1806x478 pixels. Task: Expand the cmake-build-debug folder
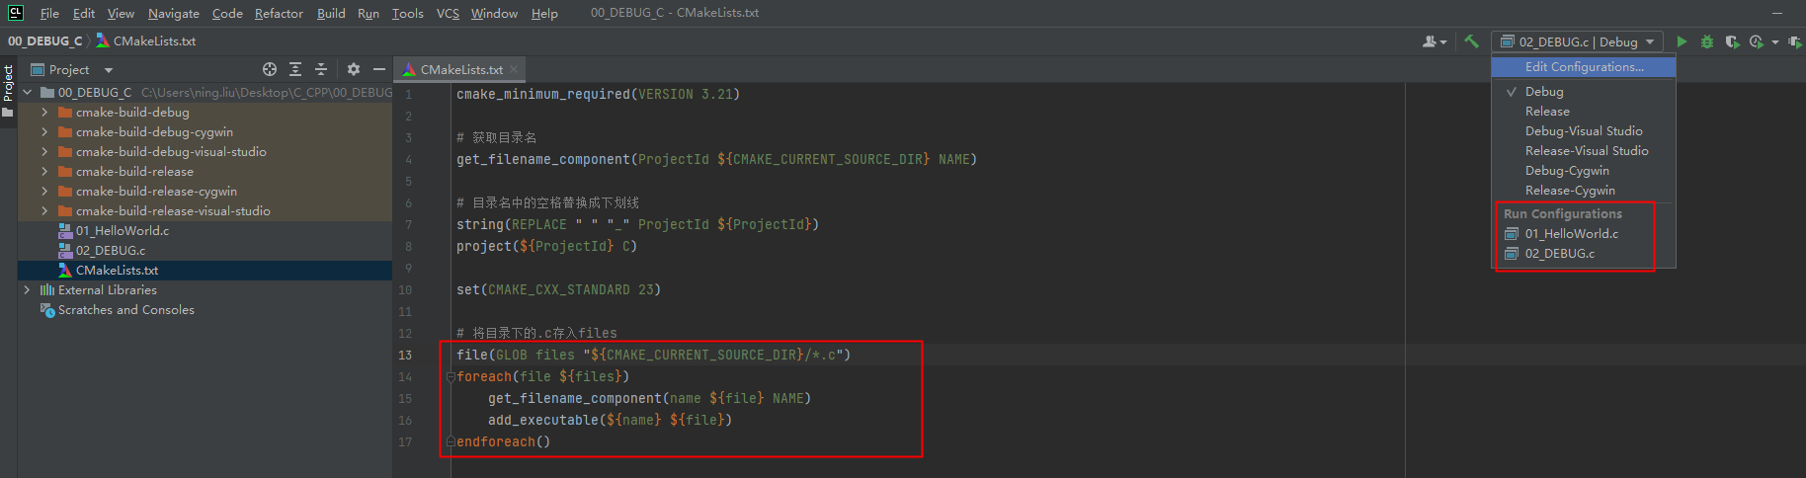point(44,113)
